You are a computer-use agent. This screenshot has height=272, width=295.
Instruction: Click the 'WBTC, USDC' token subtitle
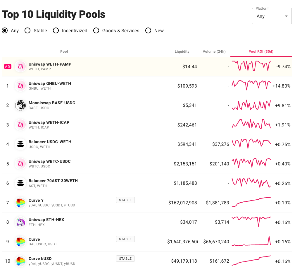(39, 166)
